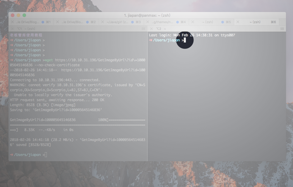This screenshot has height=187, width=293.
Task: Open the right pane's hamburger menu
Action: (x=282, y=29)
